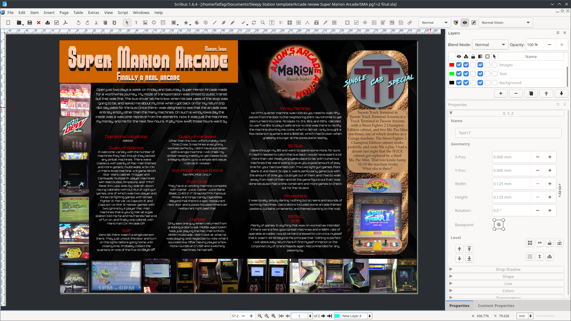The height and width of the screenshot is (321, 571).
Task: Click the Cut scissors icon
Action: pyautogui.click(x=96, y=23)
